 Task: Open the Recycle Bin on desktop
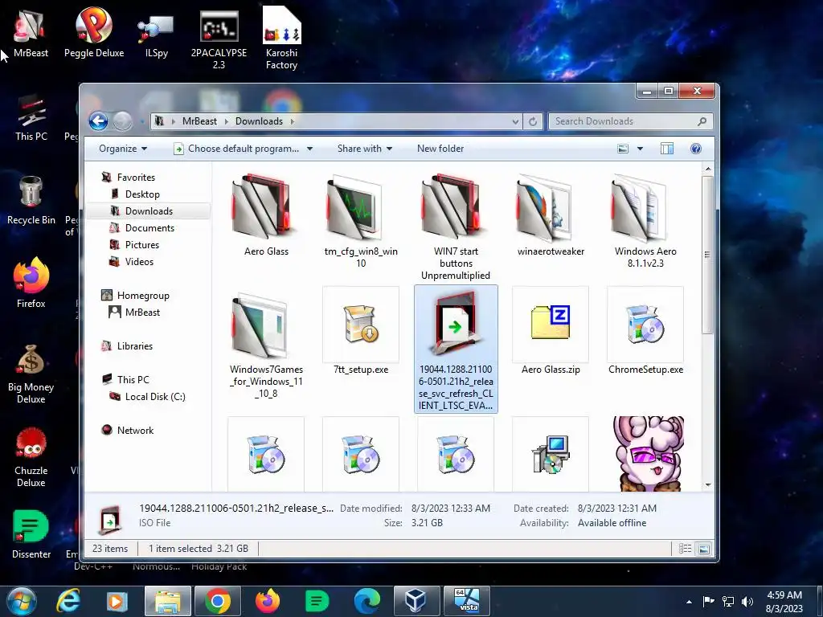(31, 200)
